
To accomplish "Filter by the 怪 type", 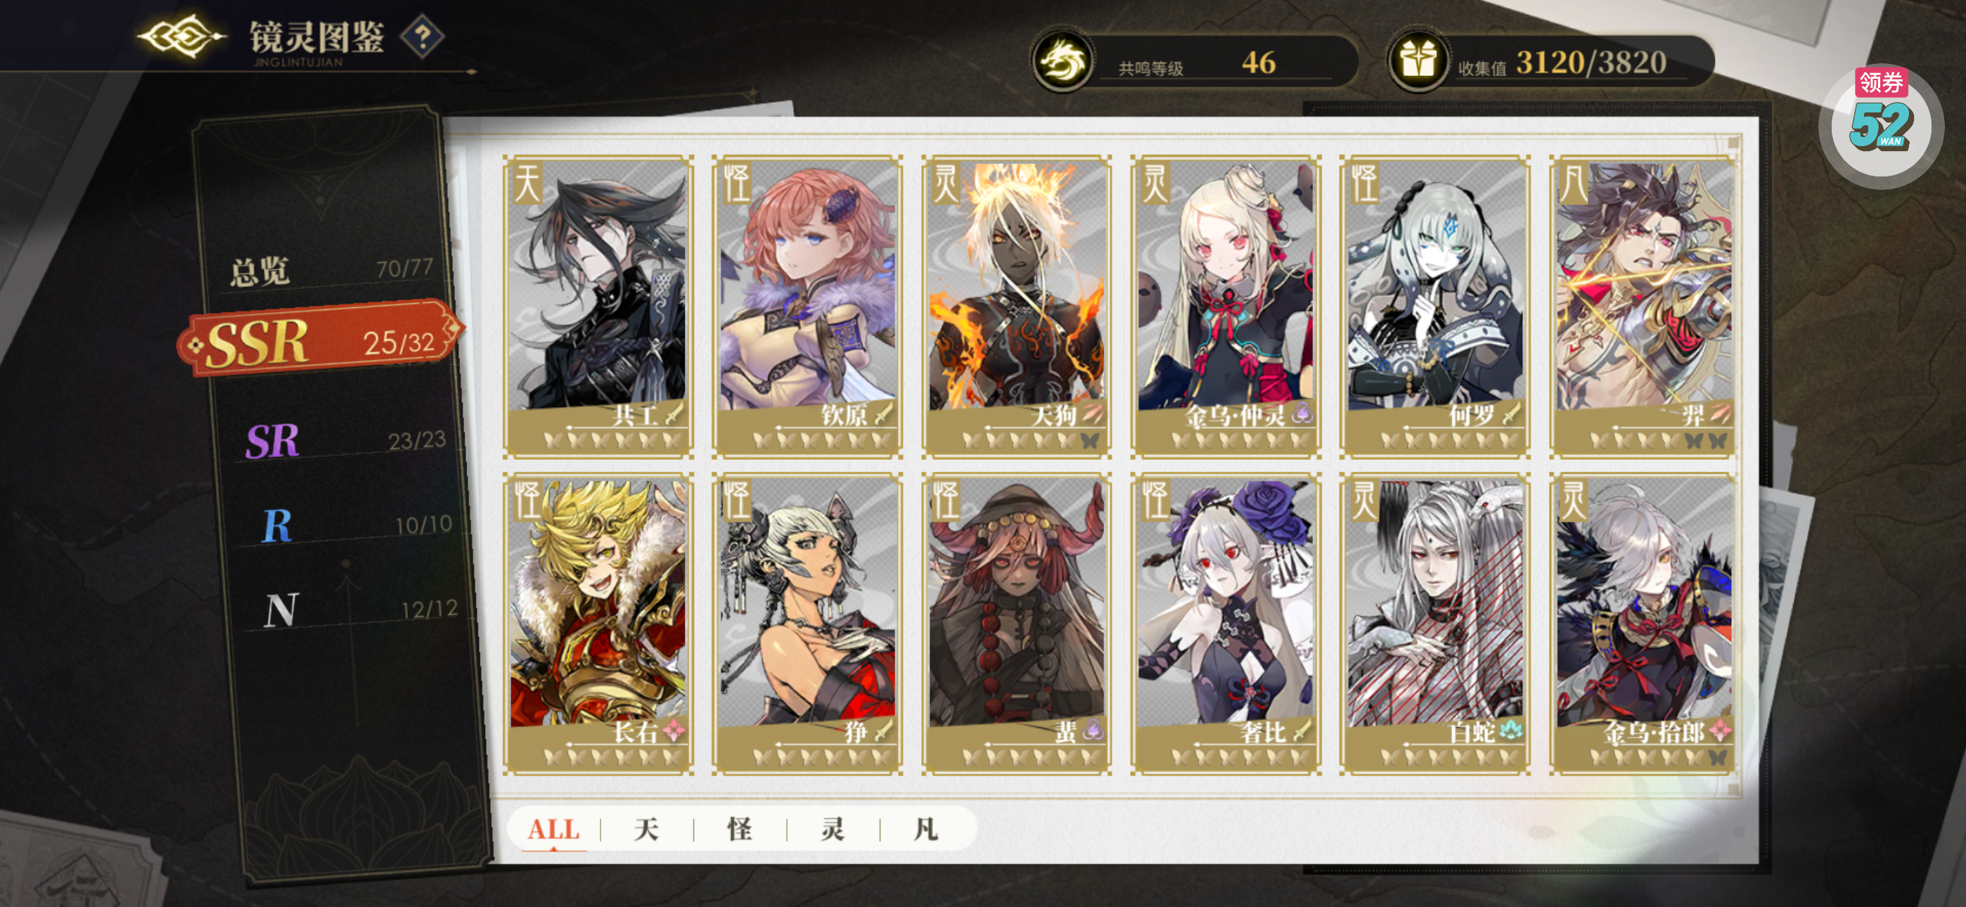I will pos(740,828).
